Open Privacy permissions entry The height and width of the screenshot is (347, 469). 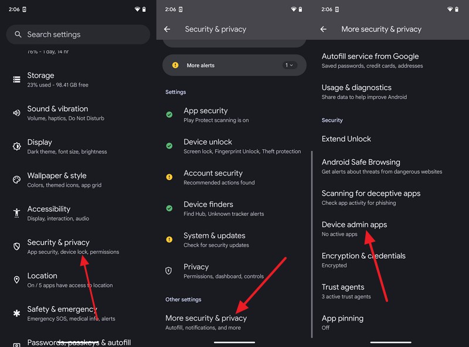point(235,271)
